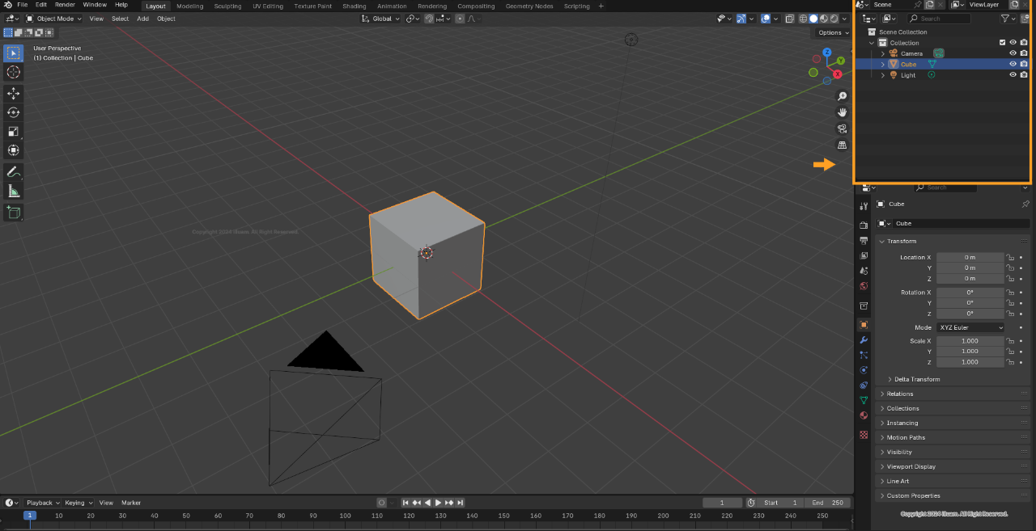
Task: Toggle Collection exclude checkbox in outliner
Action: coord(1002,43)
